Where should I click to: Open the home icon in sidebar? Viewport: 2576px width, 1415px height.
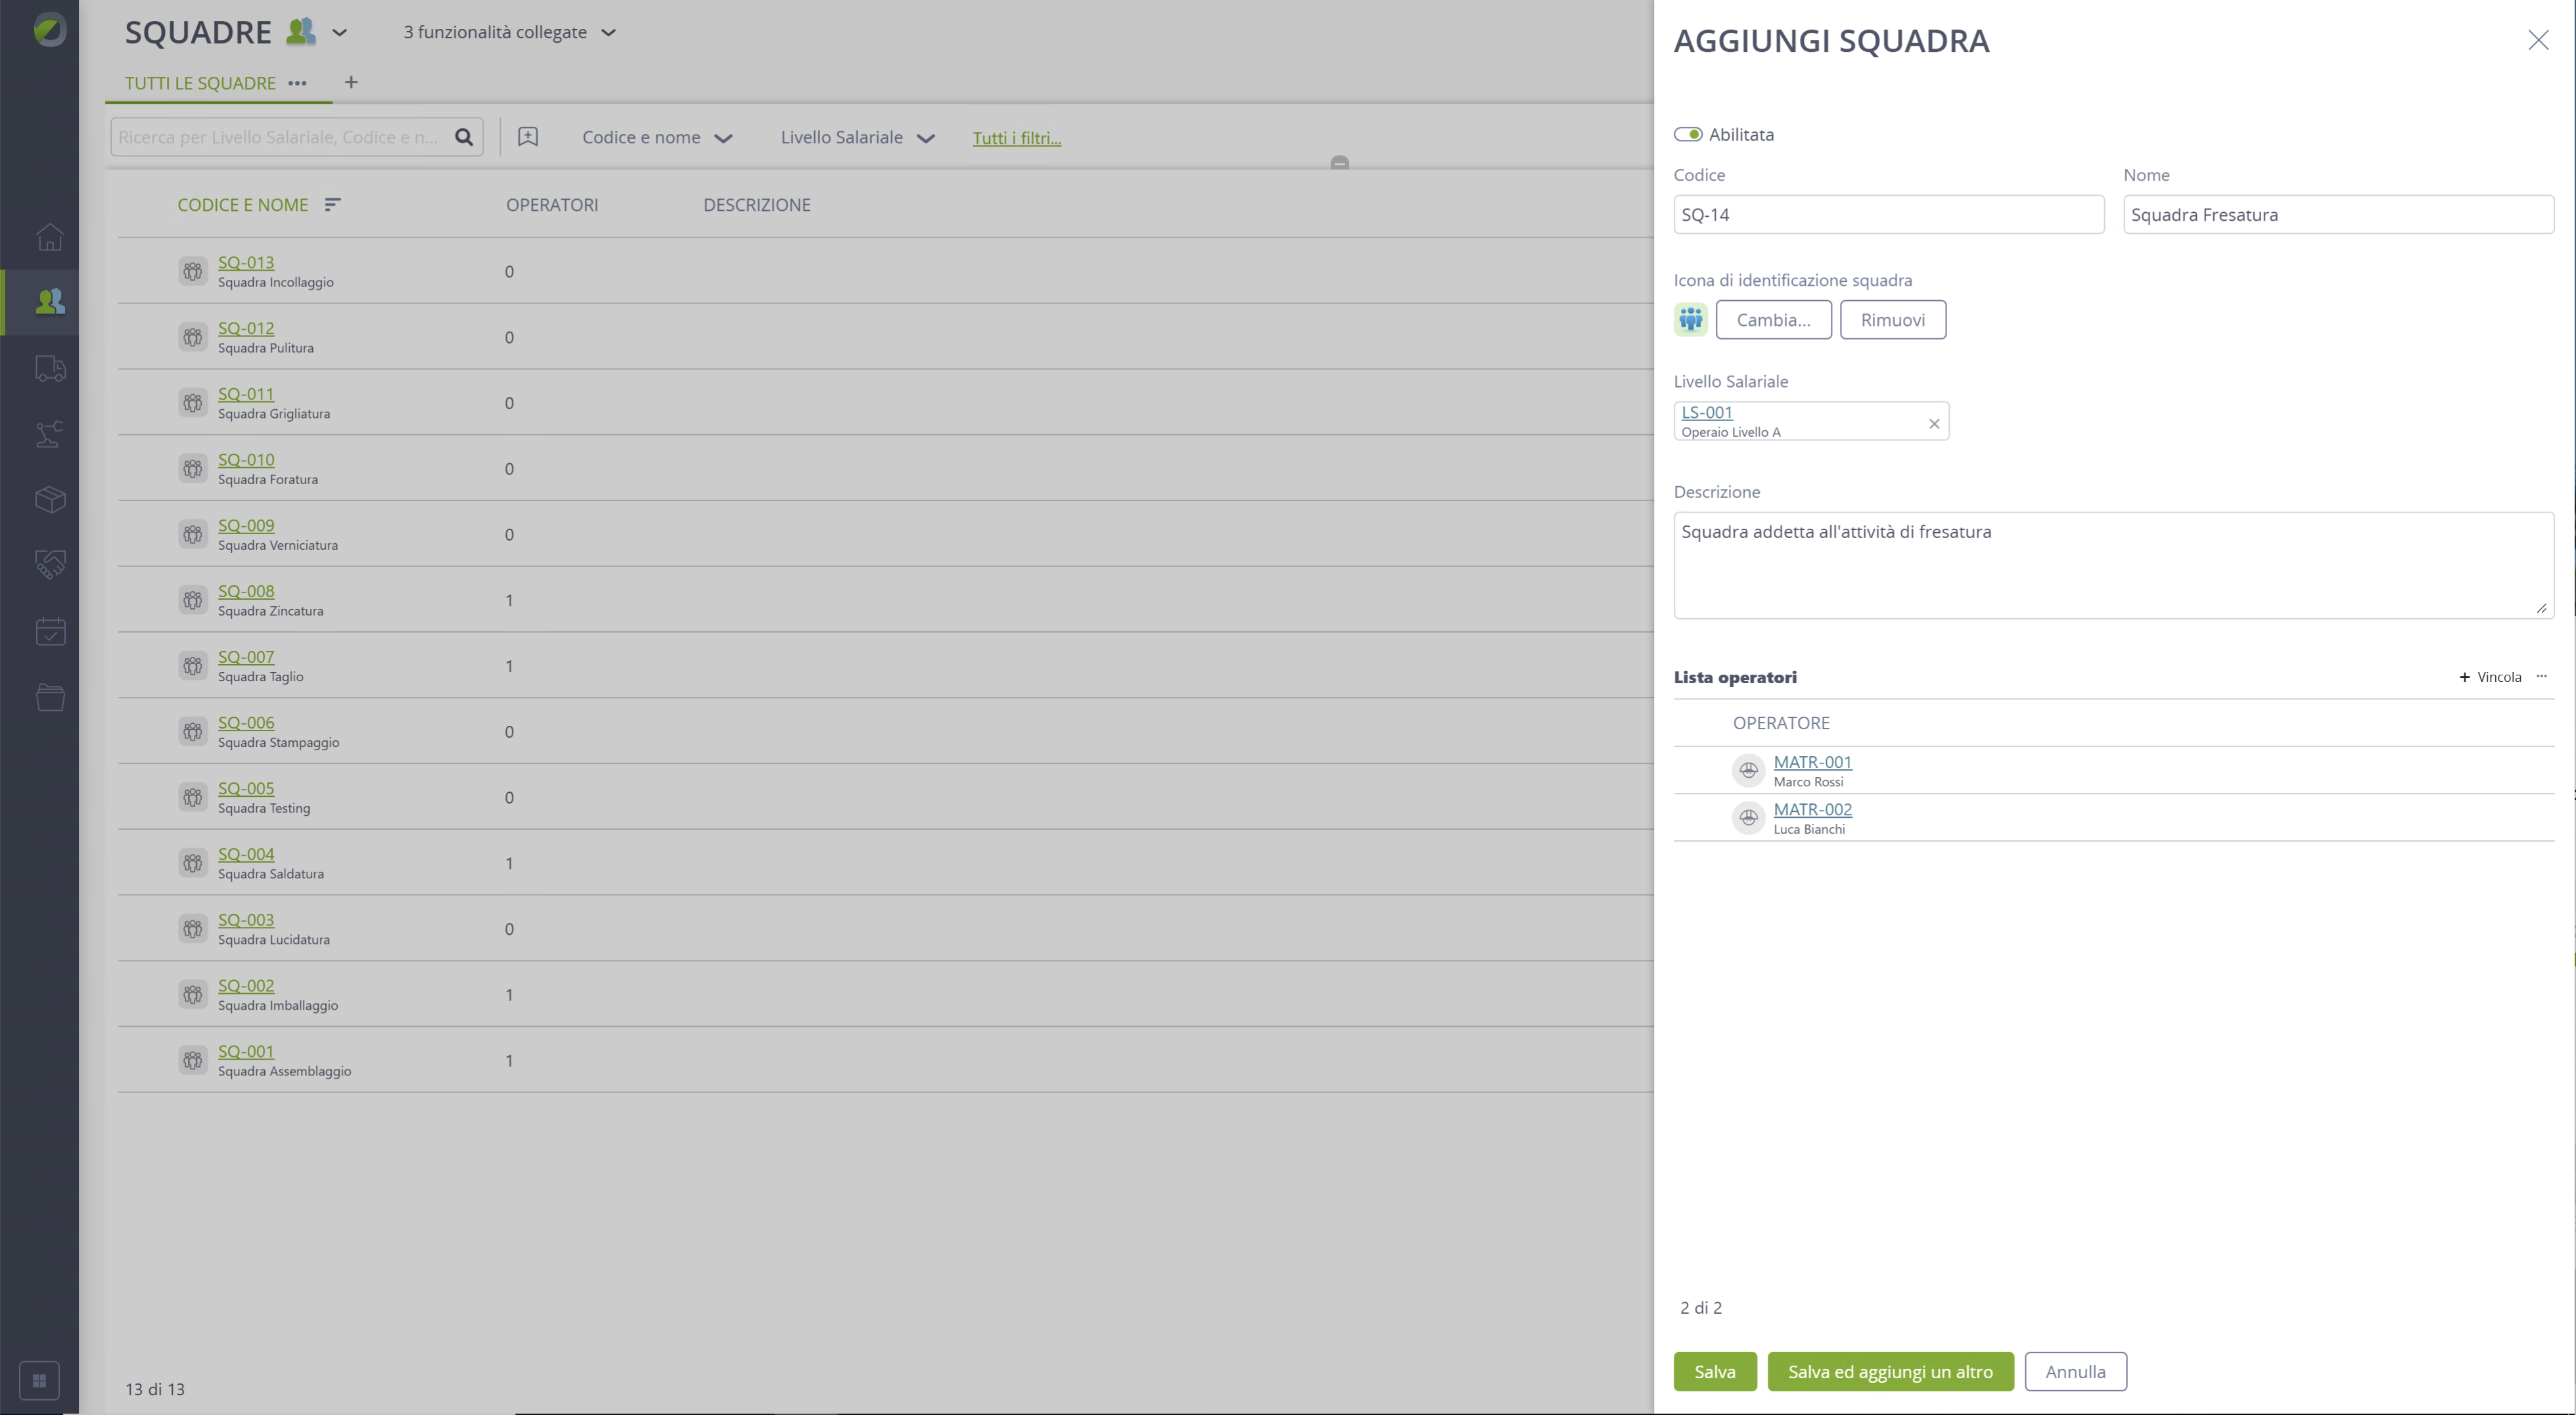[x=49, y=237]
